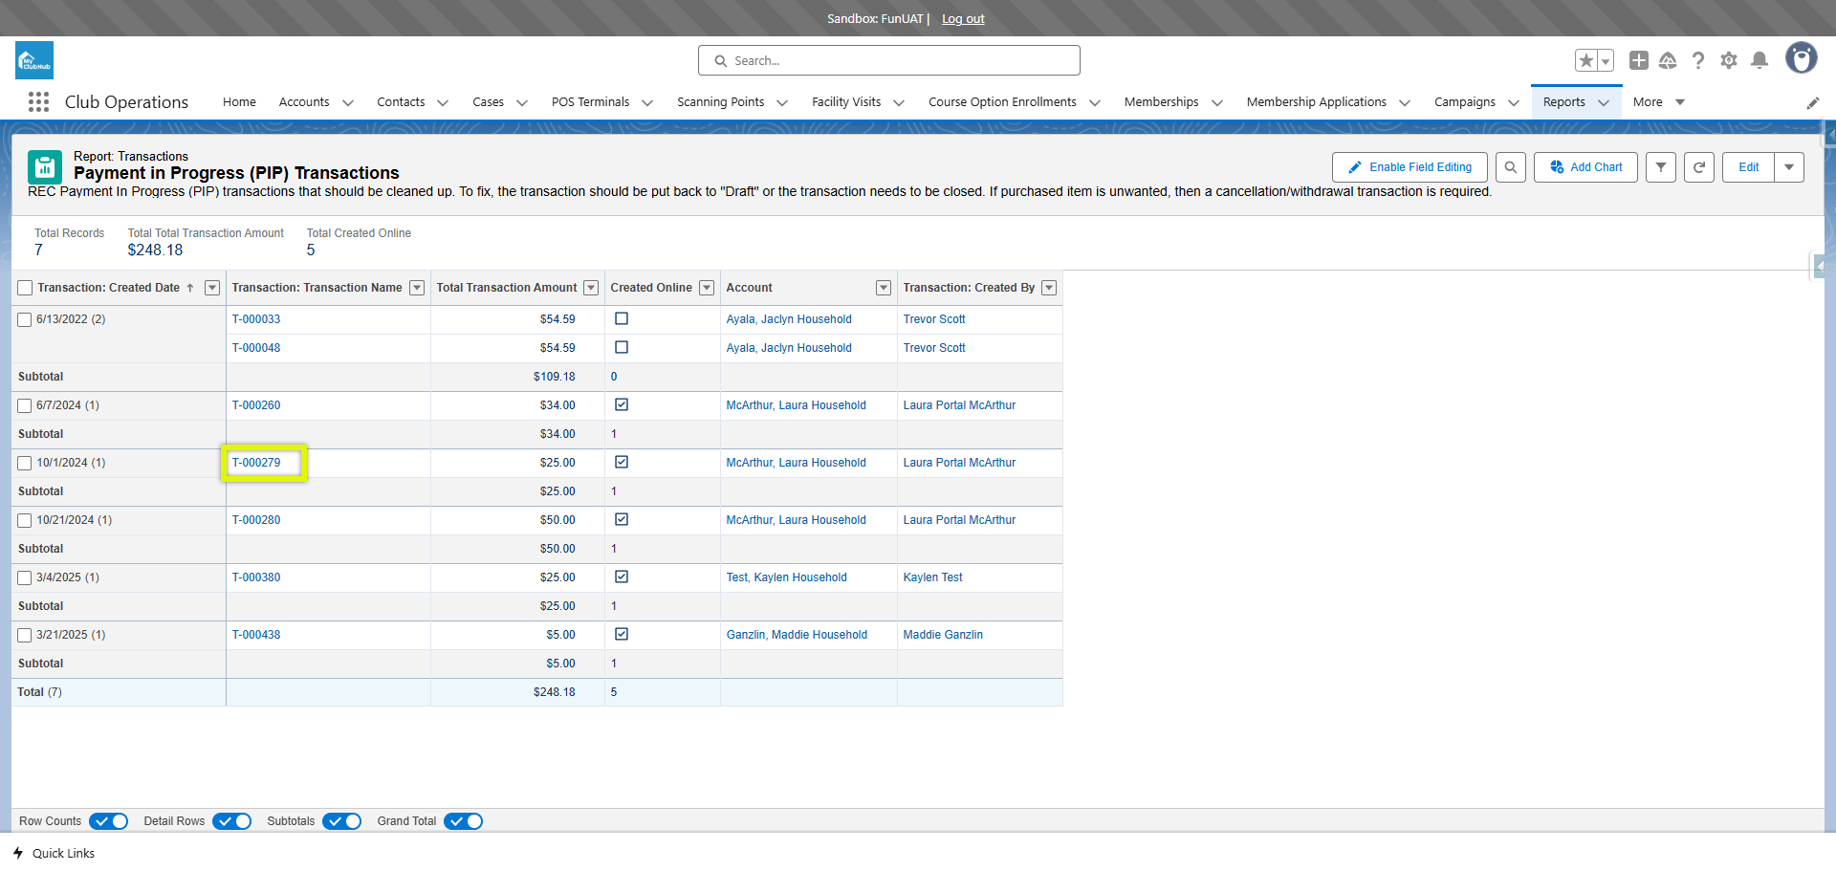Mark page as favorite with the star icon
This screenshot has width=1836, height=871.
pyautogui.click(x=1586, y=60)
